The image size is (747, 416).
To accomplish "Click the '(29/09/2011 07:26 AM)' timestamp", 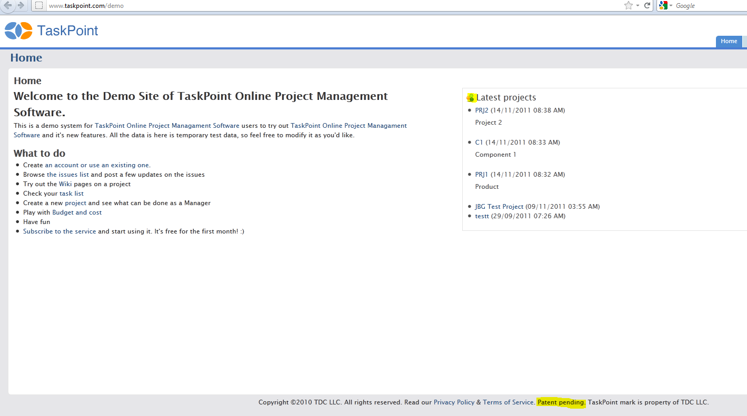I will tap(529, 216).
